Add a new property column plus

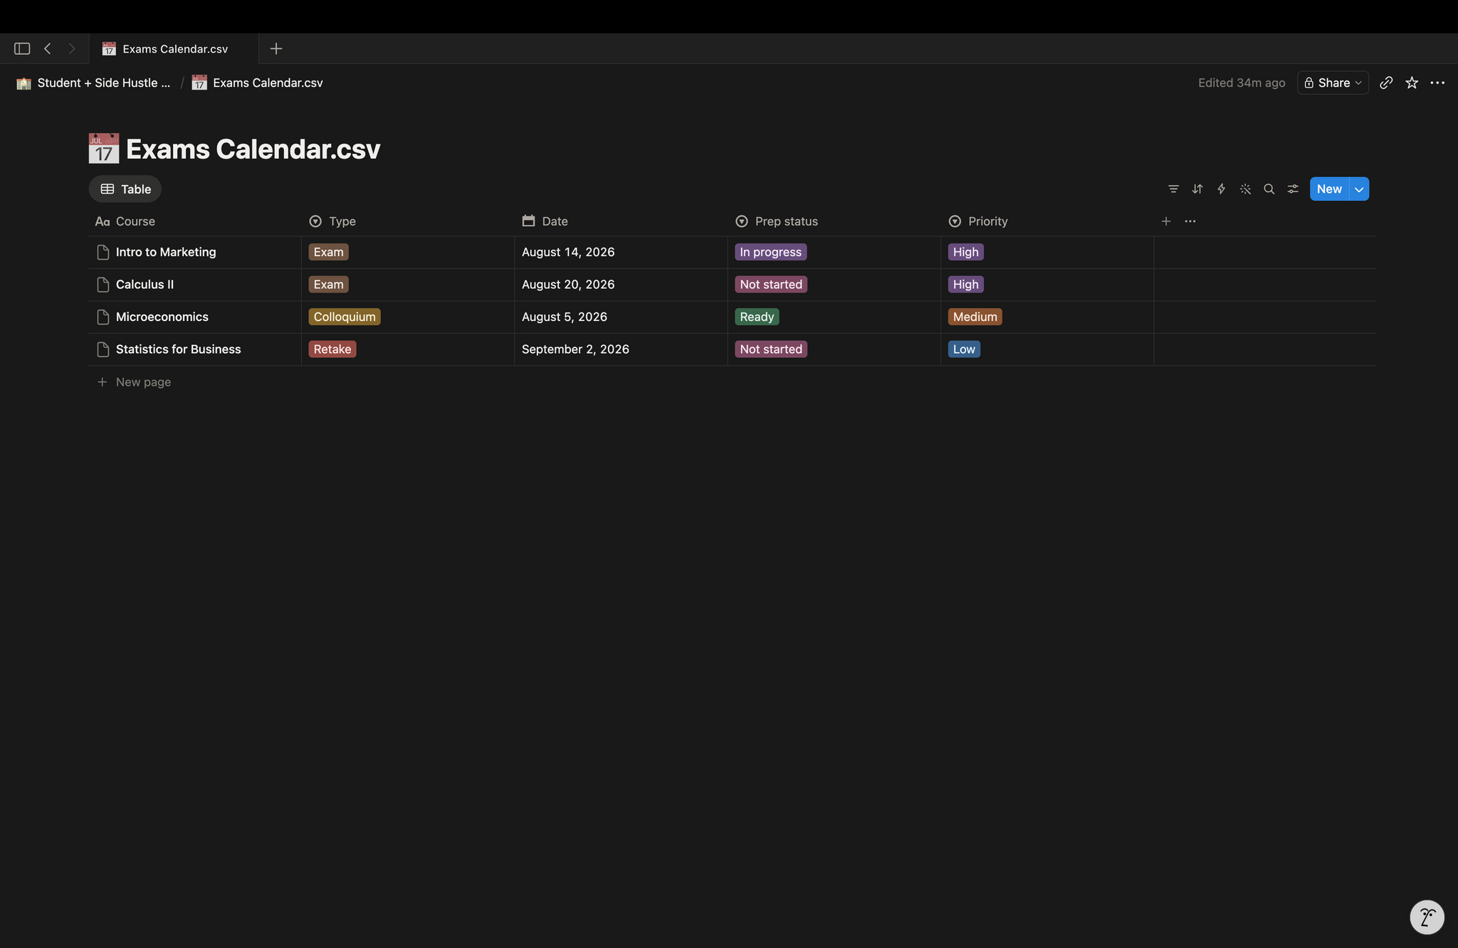[x=1166, y=221]
